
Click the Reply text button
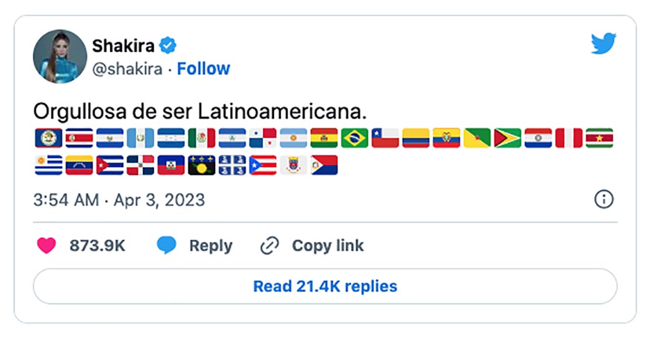pos(210,246)
